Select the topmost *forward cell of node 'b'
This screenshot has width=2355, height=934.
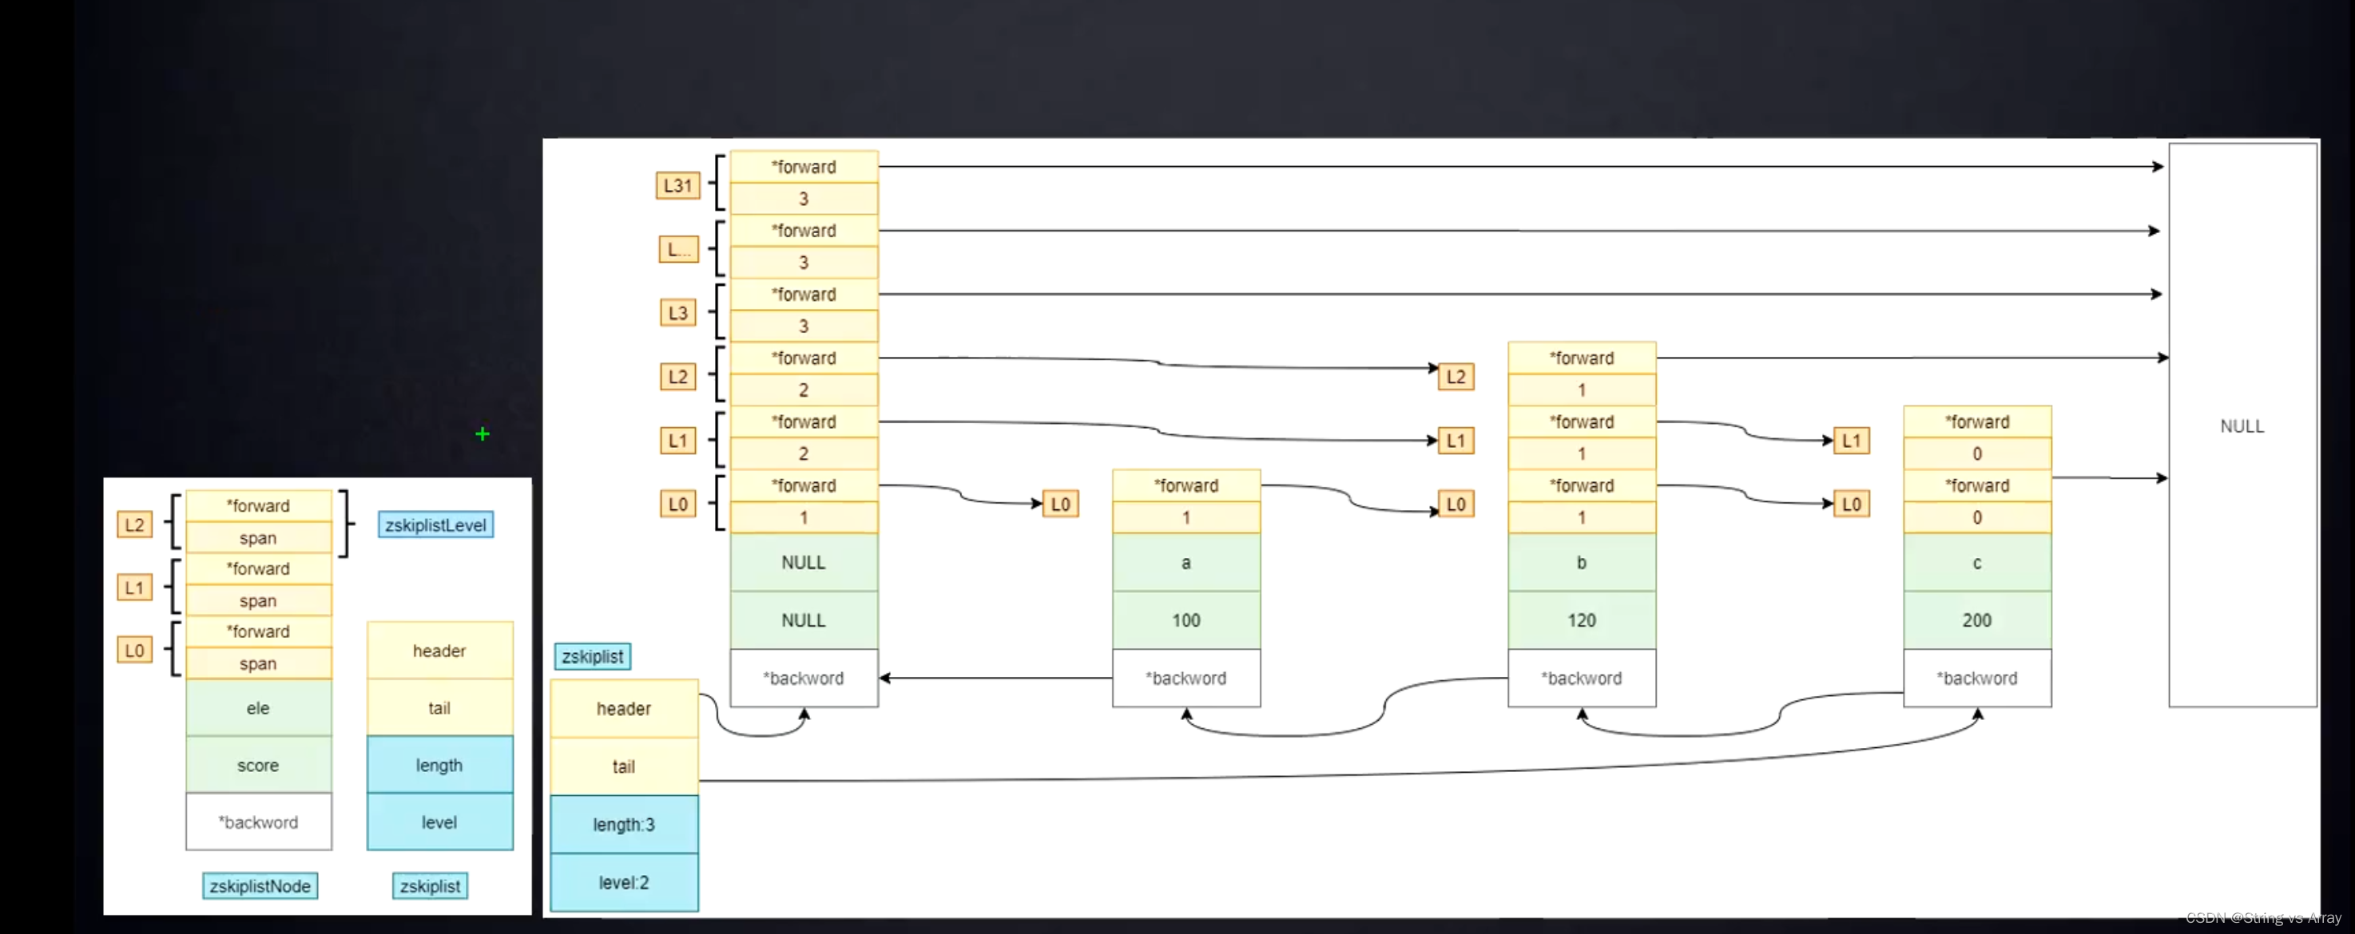[x=1582, y=358]
